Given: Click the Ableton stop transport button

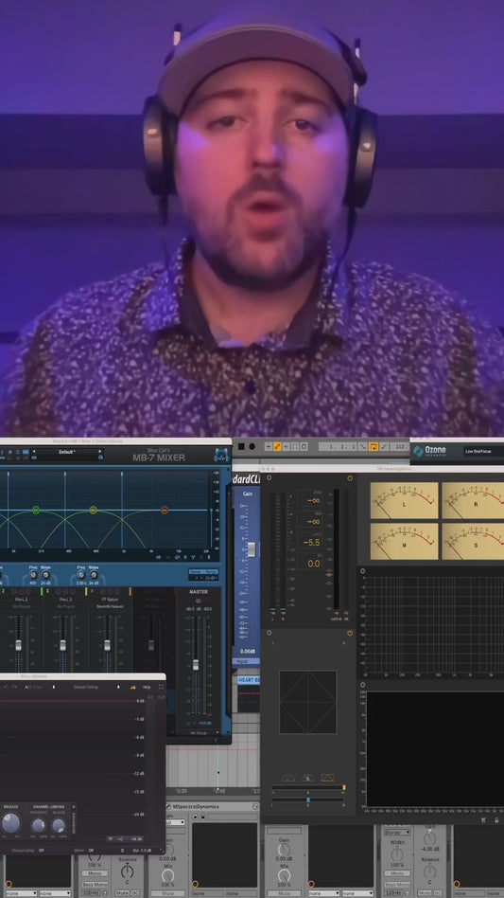Looking at the screenshot, I should 241,446.
